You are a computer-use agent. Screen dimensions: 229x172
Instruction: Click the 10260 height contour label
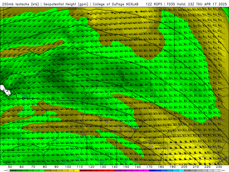[x=135, y=38]
